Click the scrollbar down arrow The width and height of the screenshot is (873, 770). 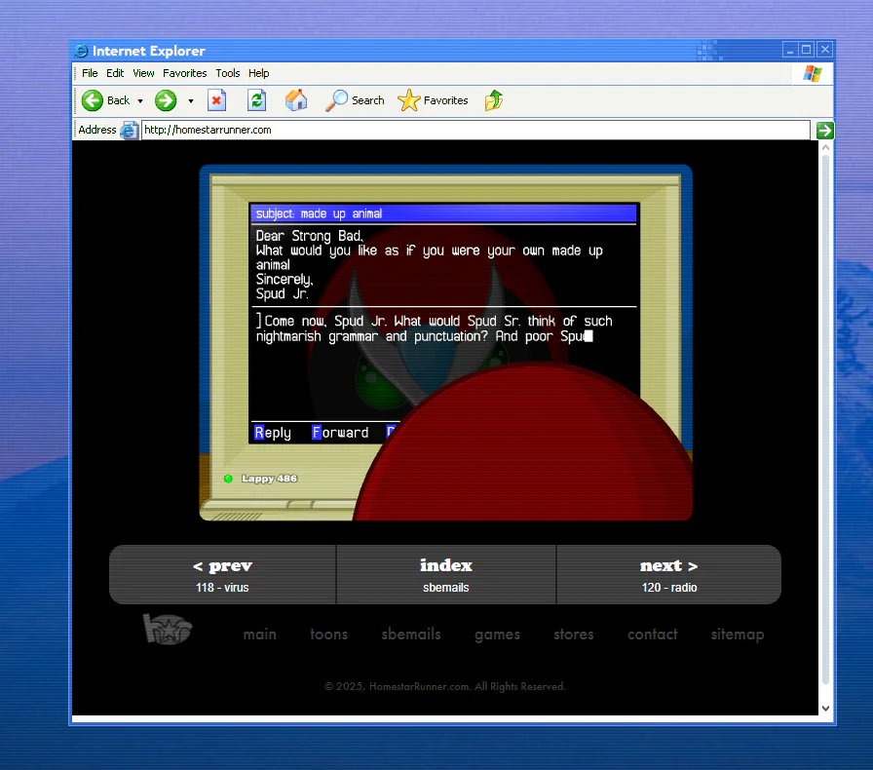click(825, 709)
